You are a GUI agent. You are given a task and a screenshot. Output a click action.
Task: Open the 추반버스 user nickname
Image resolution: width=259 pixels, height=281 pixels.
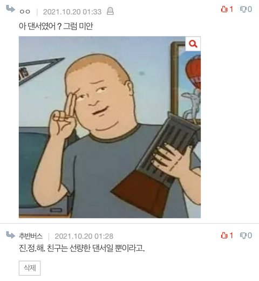pos(31,236)
